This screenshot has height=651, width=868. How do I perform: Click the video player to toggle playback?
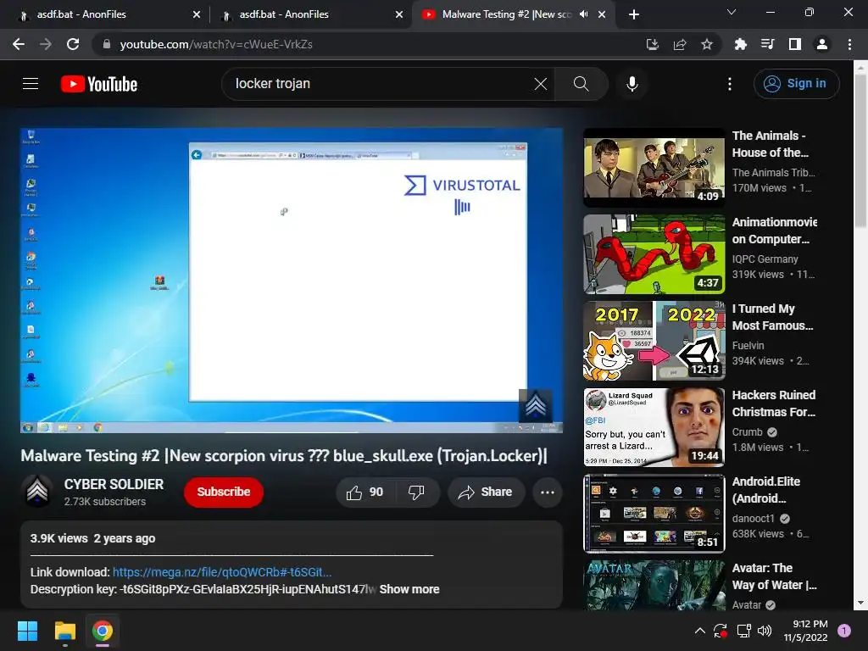[x=292, y=280]
